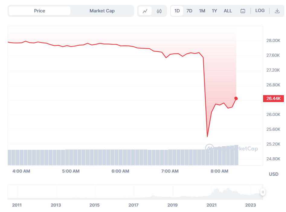
Task: Select the 1M time range
Action: tap(202, 11)
